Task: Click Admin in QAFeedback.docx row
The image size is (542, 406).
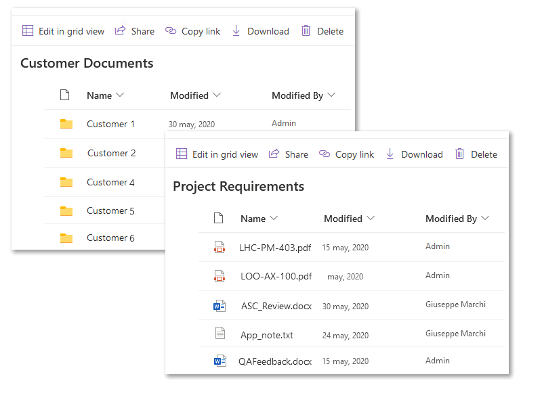Action: (x=438, y=361)
